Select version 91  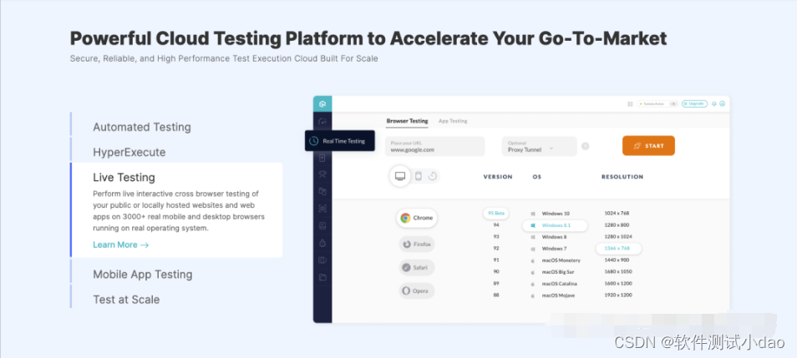(x=496, y=260)
